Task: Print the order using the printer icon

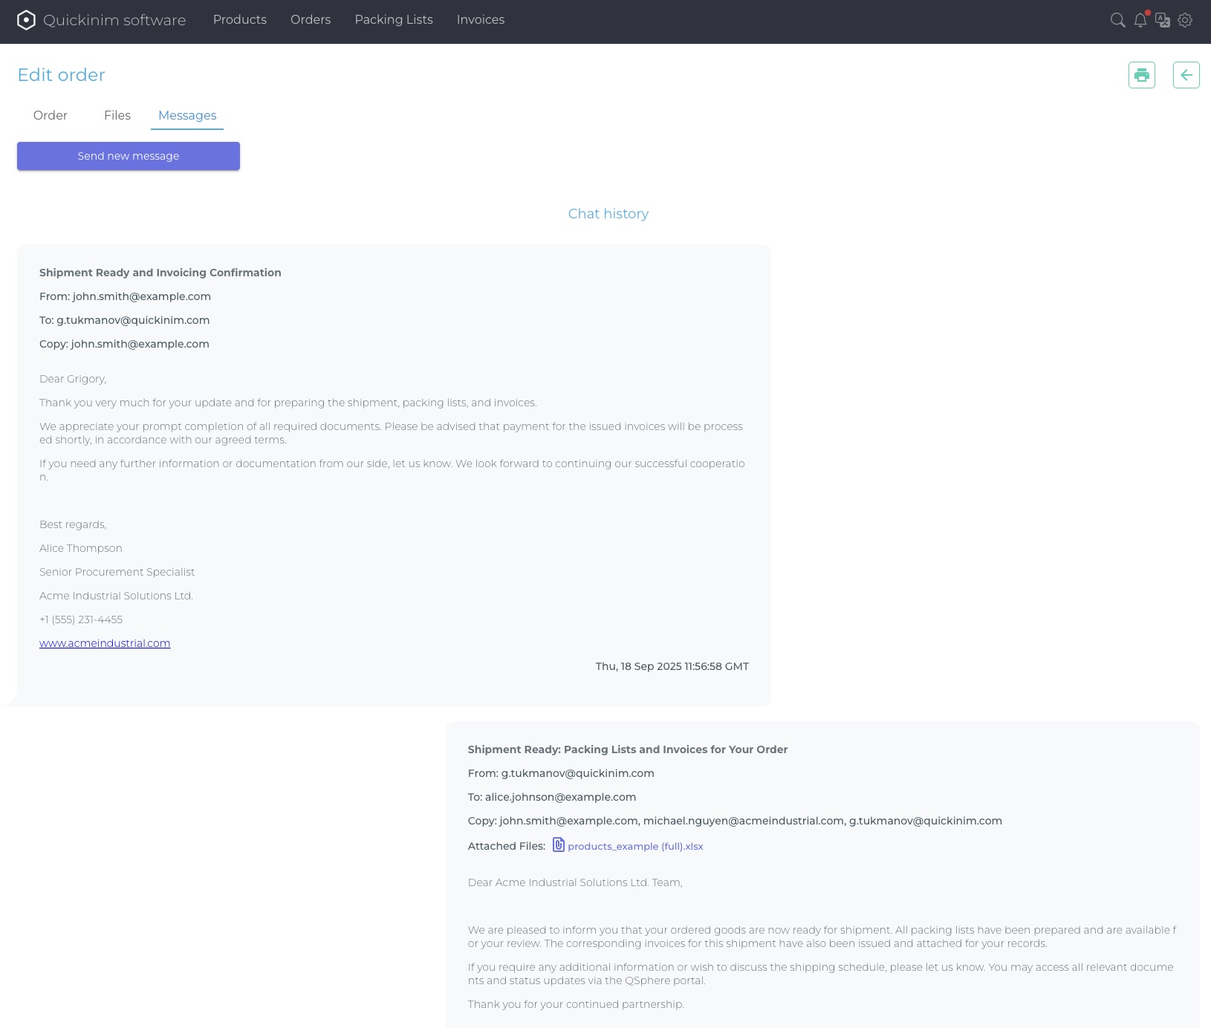Action: click(x=1141, y=75)
